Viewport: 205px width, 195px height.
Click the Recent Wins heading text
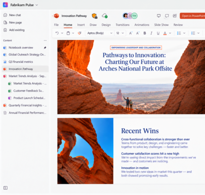pyautogui.click(x=140, y=131)
